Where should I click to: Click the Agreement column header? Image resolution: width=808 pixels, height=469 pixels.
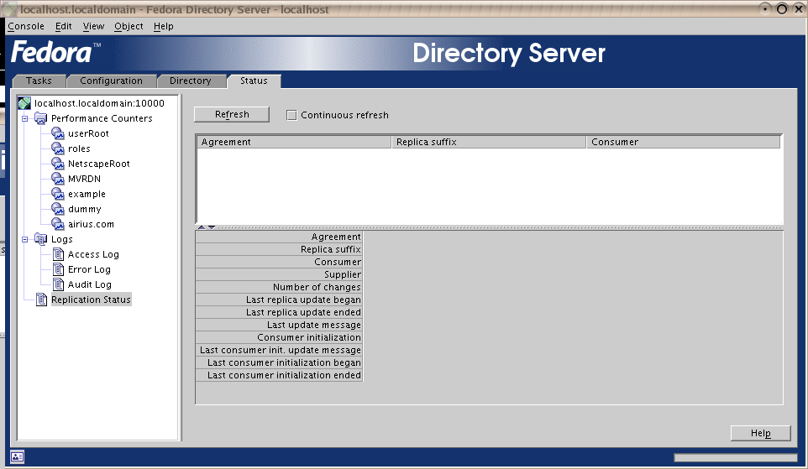point(294,142)
